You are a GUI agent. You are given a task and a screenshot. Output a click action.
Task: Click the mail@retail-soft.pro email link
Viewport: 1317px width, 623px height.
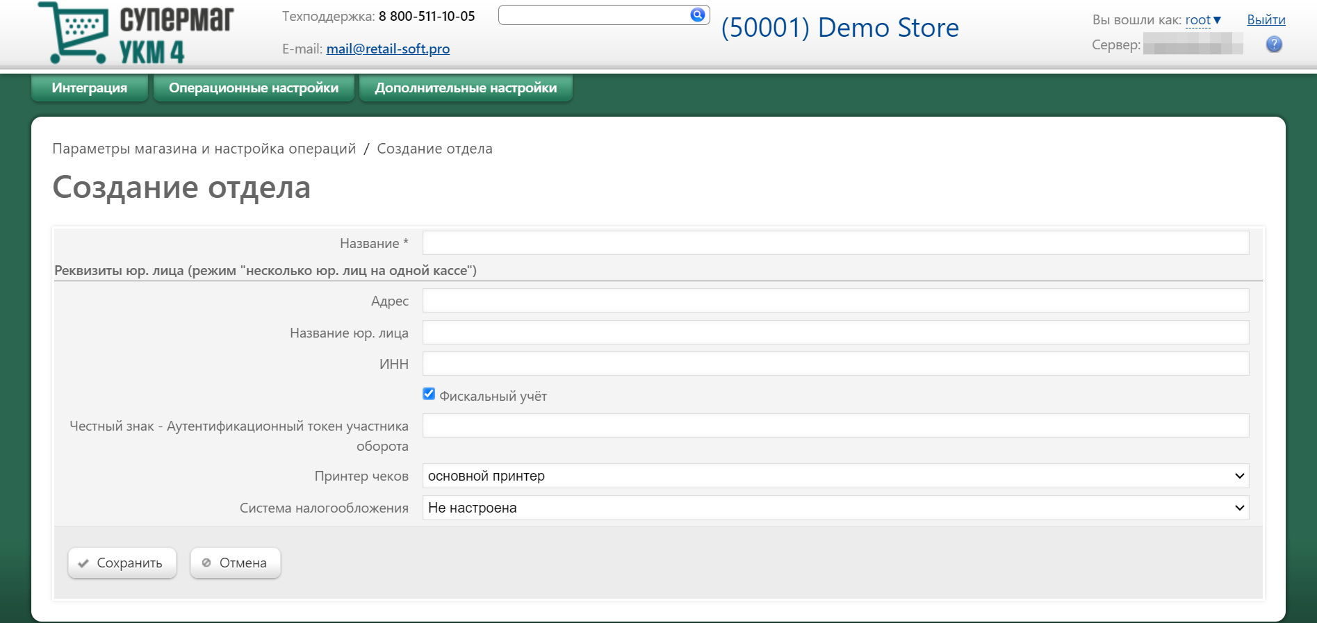[x=388, y=49]
